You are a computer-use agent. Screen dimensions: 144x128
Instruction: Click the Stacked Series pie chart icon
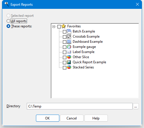69,67
